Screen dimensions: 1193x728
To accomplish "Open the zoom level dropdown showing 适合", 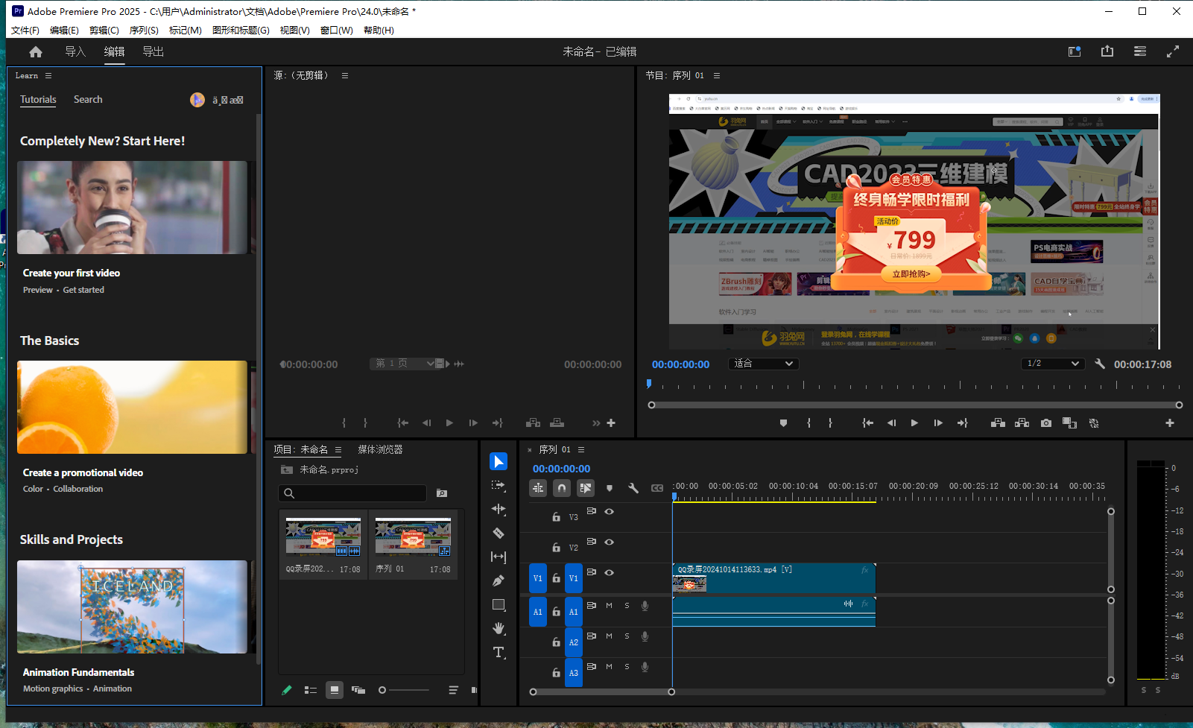I will point(762,364).
